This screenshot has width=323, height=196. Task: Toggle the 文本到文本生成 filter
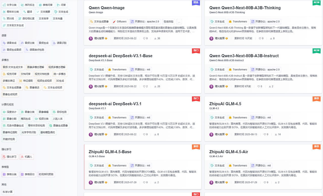pos(13,25)
